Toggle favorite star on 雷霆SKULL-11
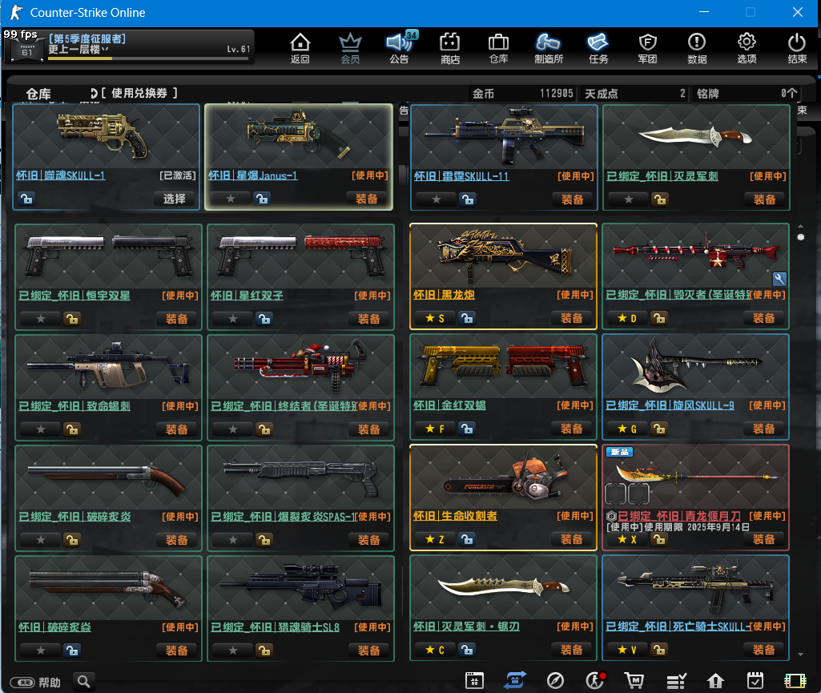The image size is (821, 693). tap(437, 199)
